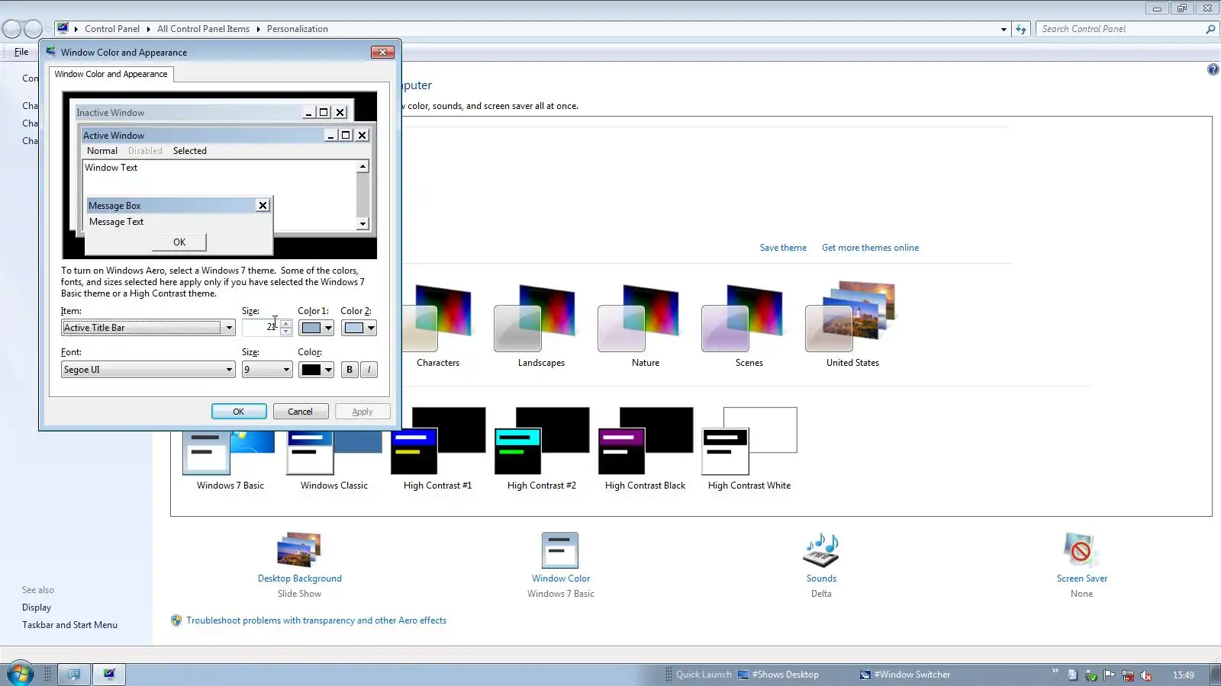Image resolution: width=1221 pixels, height=686 pixels.
Task: Open the Taskbar and Start Menu link
Action: 69,625
